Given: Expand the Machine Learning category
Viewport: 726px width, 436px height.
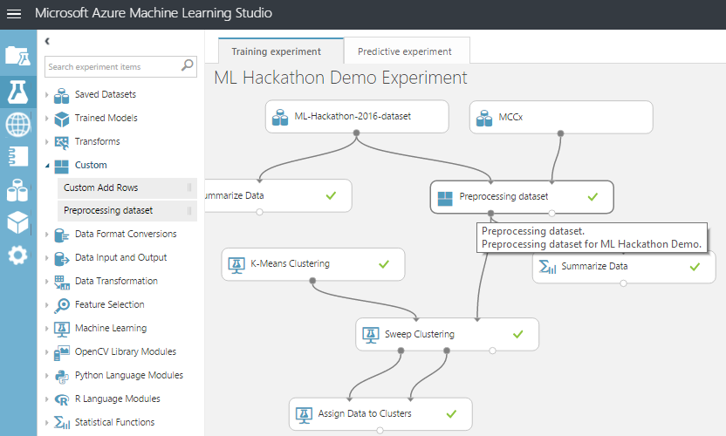Looking at the screenshot, I should (x=47, y=329).
